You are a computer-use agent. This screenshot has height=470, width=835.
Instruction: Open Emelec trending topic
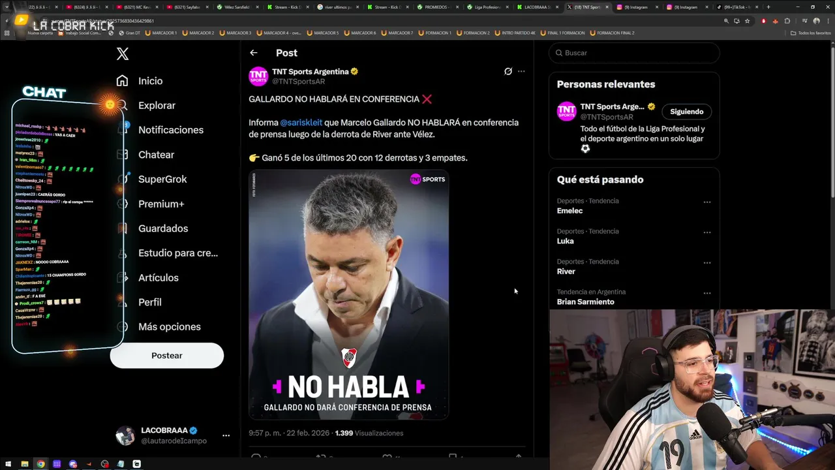[x=569, y=211]
